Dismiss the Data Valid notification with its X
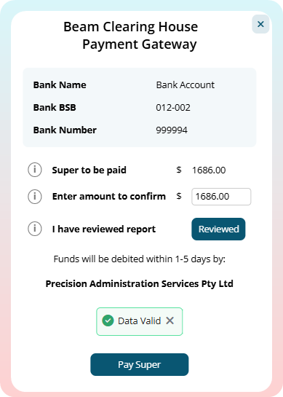 click(x=170, y=321)
